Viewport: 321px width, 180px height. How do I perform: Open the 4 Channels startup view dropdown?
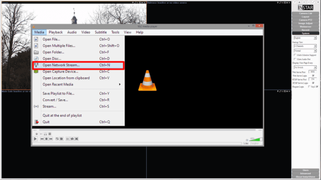tap(305, 46)
